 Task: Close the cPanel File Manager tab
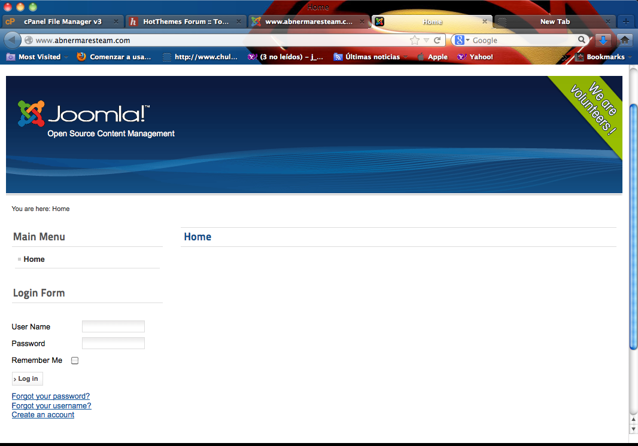116,22
